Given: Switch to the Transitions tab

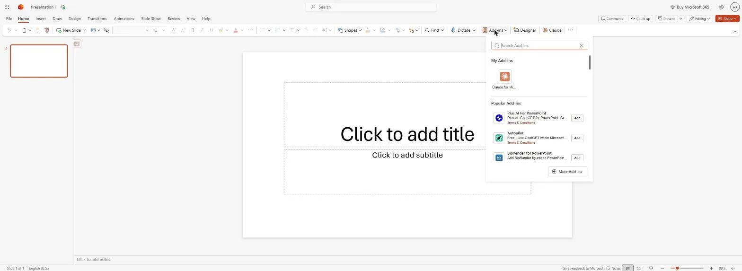Looking at the screenshot, I should tap(97, 19).
